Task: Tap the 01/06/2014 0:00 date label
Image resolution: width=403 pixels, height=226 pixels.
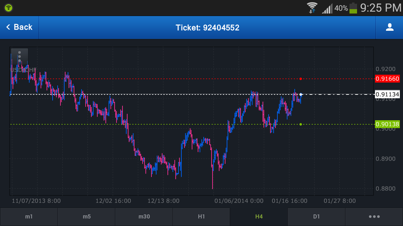Action: (239, 201)
